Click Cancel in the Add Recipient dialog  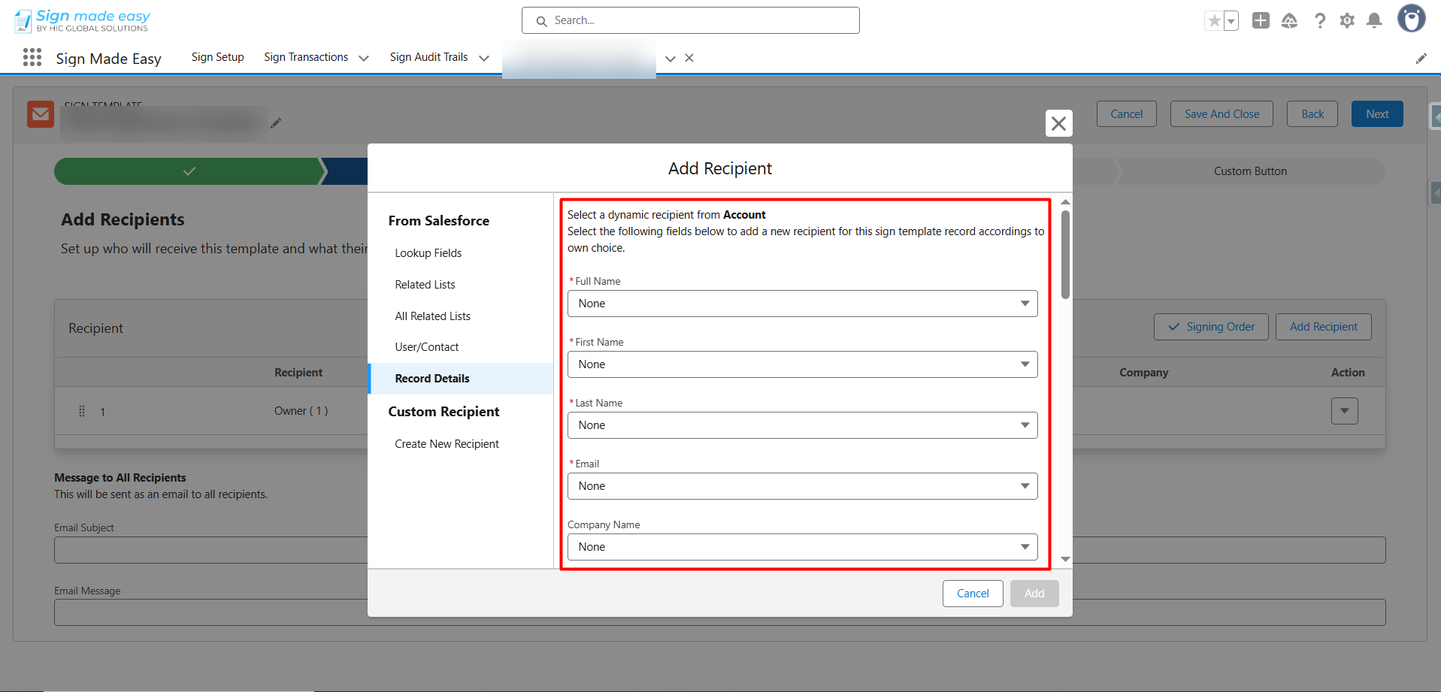pyautogui.click(x=973, y=594)
